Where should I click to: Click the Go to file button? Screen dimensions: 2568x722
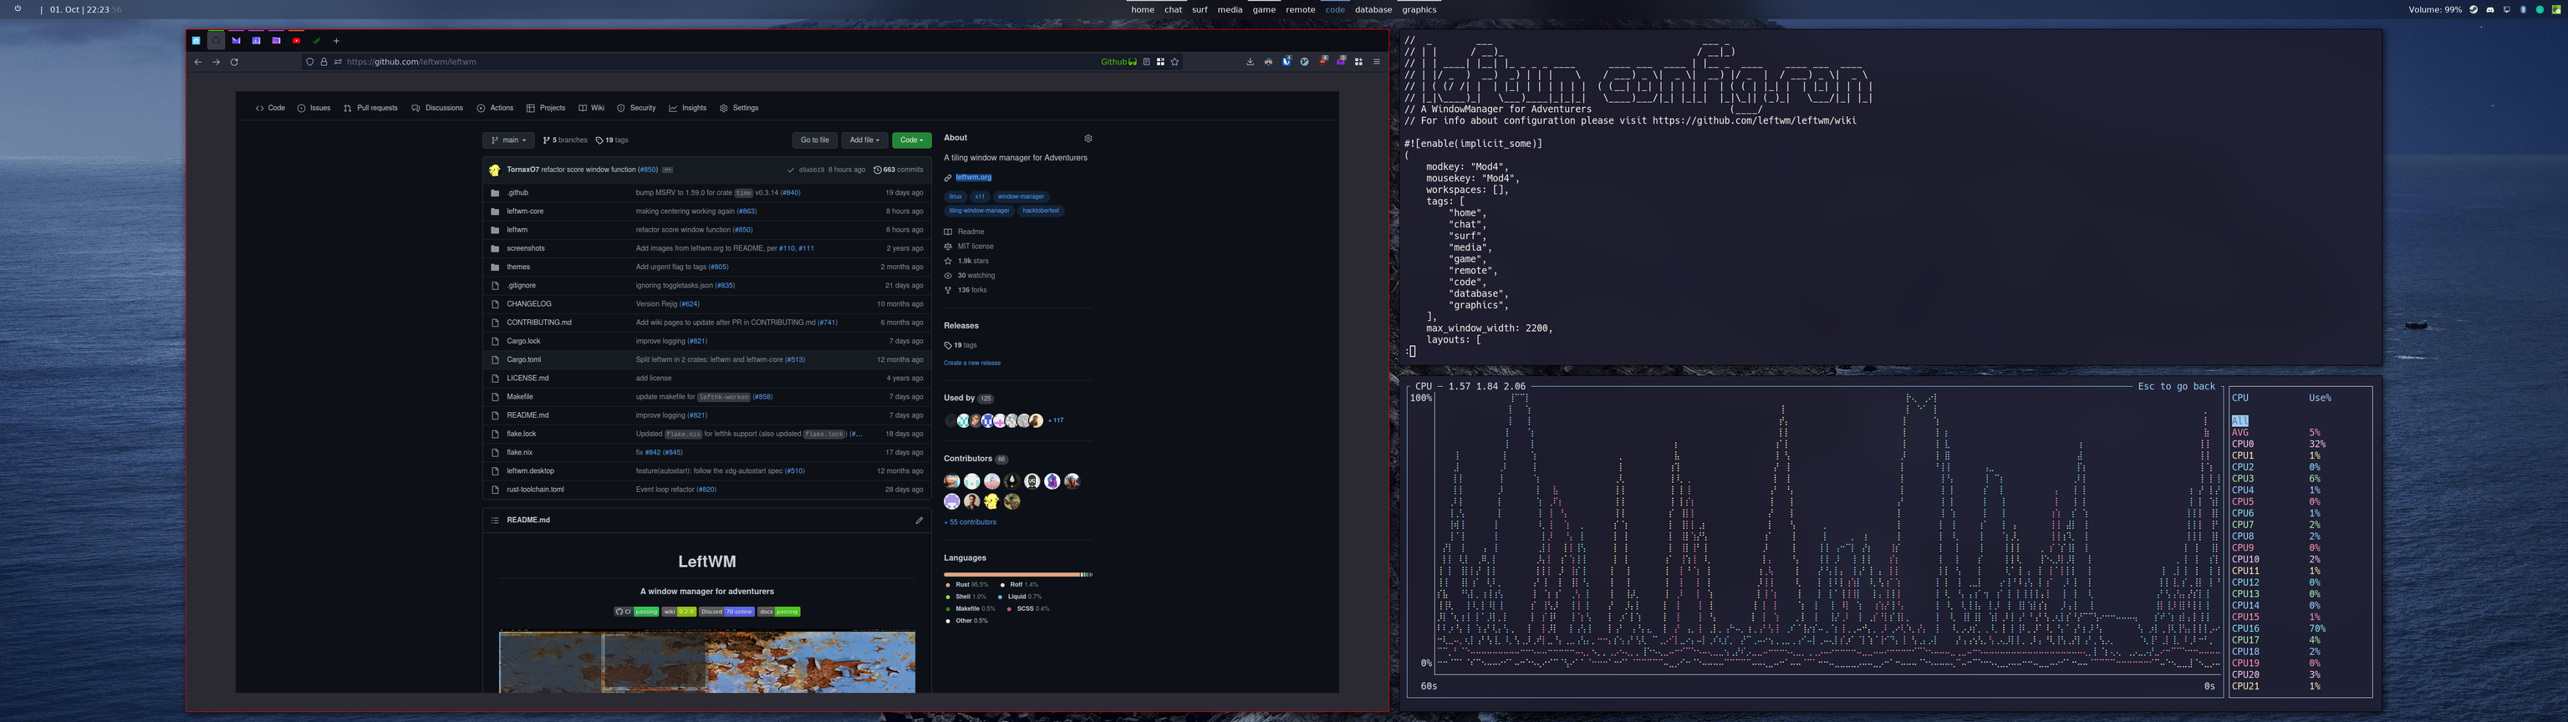[x=814, y=140]
